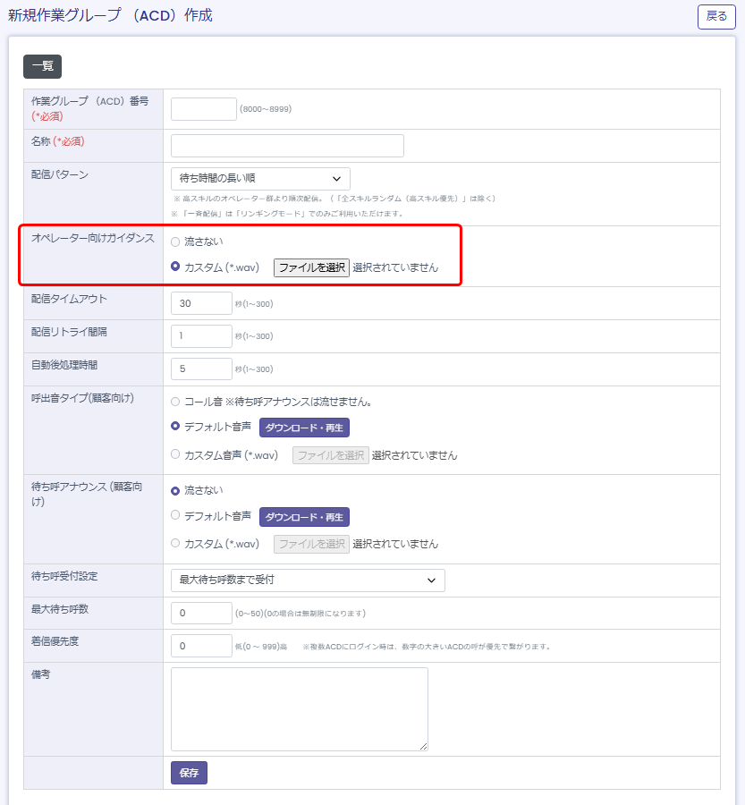This screenshot has width=745, height=805.
Task: Select コール音 radio for 呼出音タイプ
Action: [x=175, y=402]
